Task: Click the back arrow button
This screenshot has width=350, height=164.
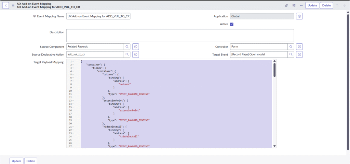Action: point(6,5)
